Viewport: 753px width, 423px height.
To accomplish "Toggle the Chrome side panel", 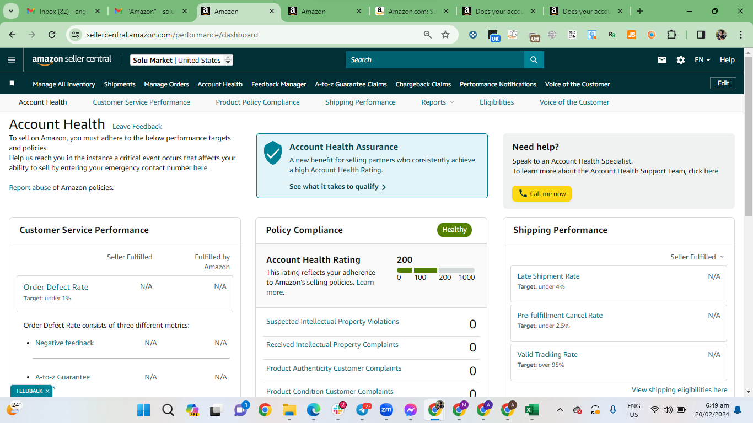I will 701,35.
